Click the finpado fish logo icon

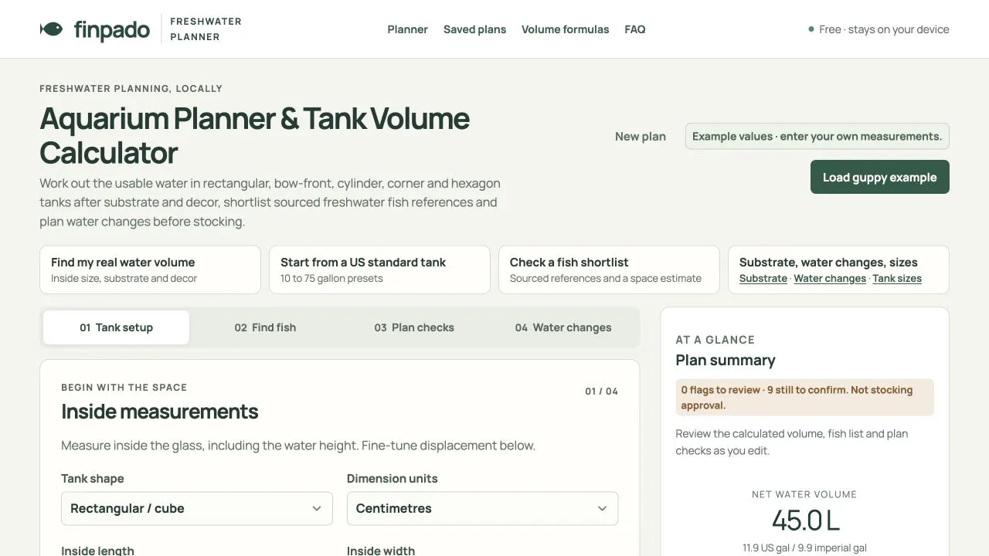pyautogui.click(x=51, y=29)
